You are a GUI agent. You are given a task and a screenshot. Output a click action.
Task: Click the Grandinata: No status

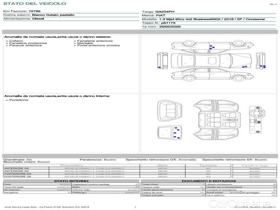point(18,160)
